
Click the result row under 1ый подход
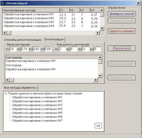coord(31,61)
